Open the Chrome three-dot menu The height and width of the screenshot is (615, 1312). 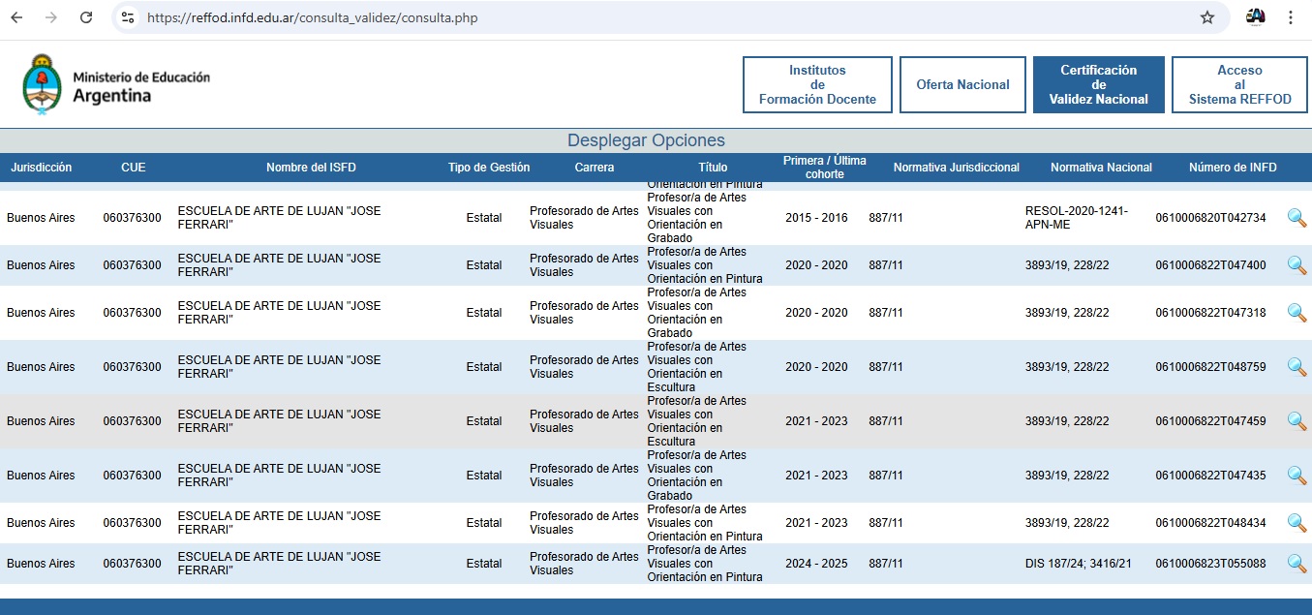1291,17
